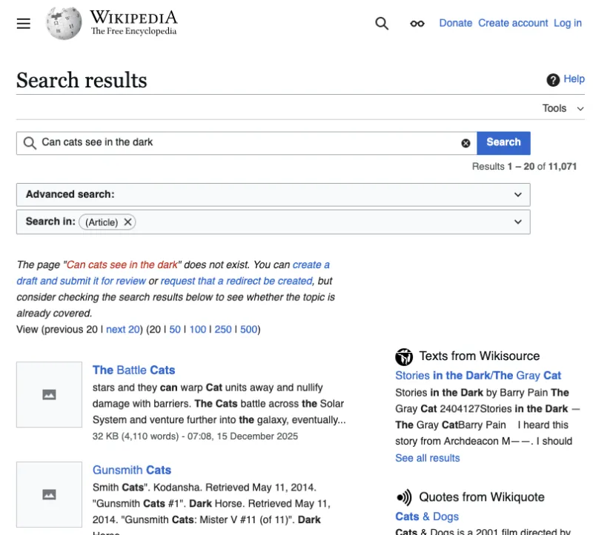Click the Help question mark icon
The image size is (593, 535).
click(x=553, y=80)
